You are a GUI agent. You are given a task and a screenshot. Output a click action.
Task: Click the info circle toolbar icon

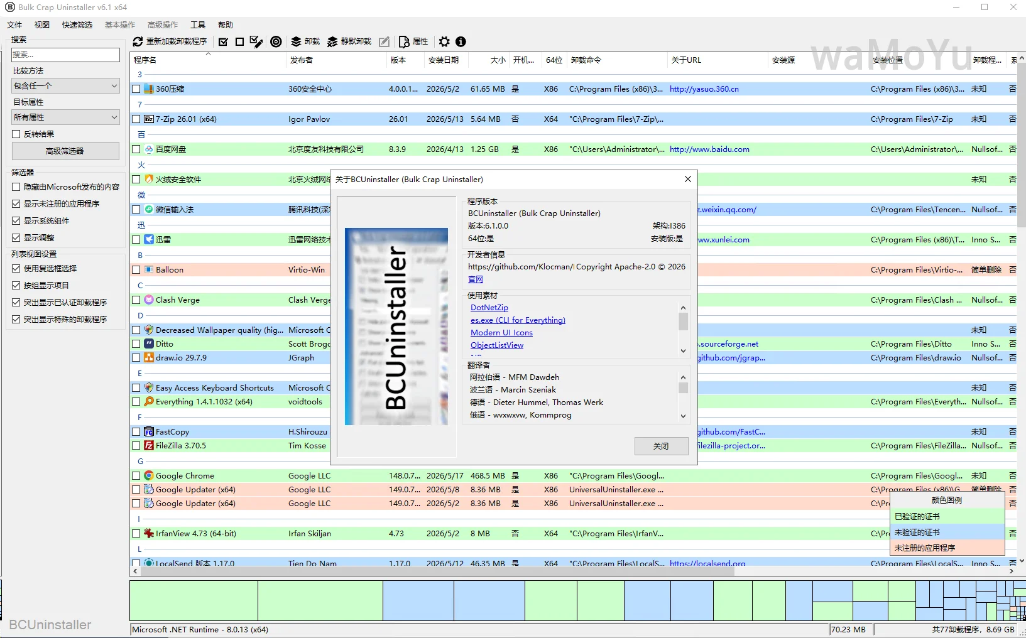[461, 41]
